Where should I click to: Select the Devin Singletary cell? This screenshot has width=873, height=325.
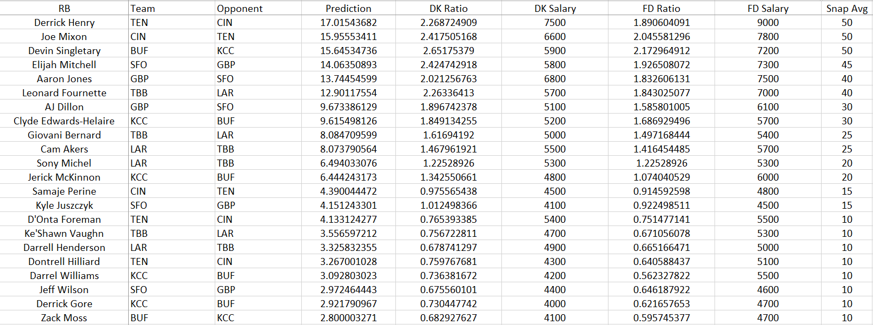coord(64,50)
